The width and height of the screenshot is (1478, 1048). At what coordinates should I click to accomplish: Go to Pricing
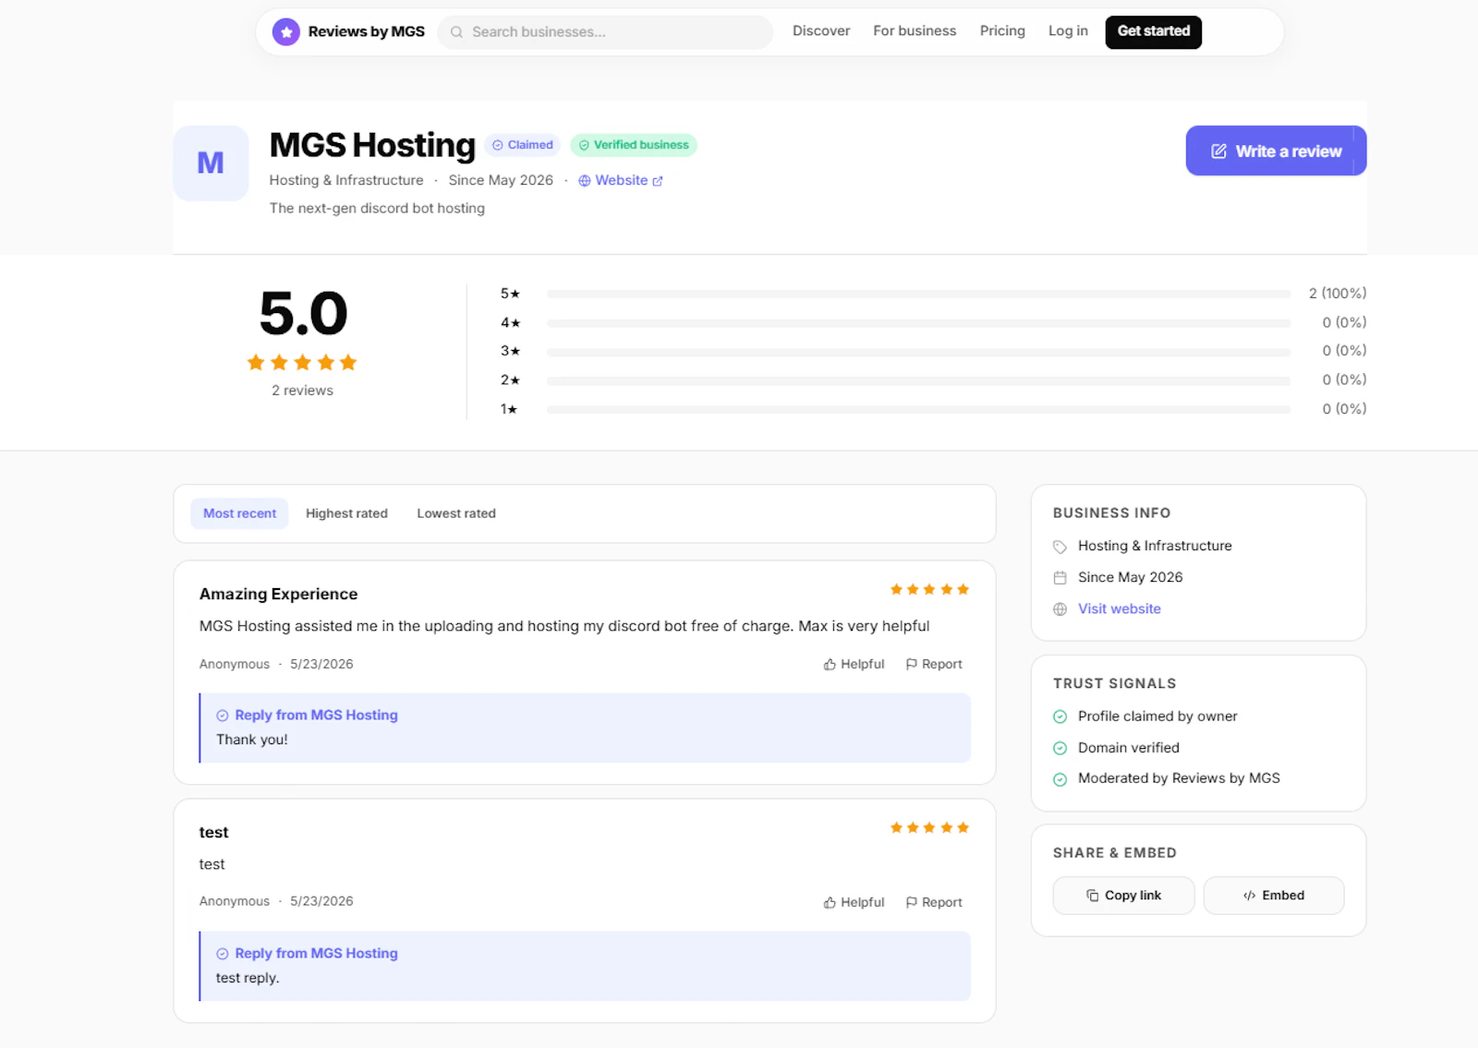point(1002,30)
